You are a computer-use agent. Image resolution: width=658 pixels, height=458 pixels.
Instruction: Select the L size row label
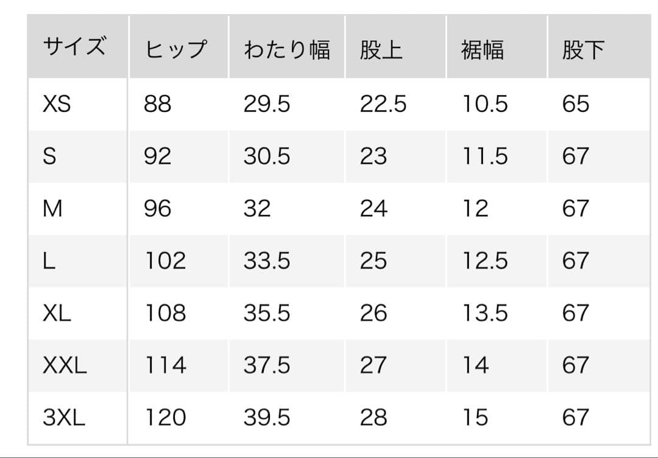49,261
